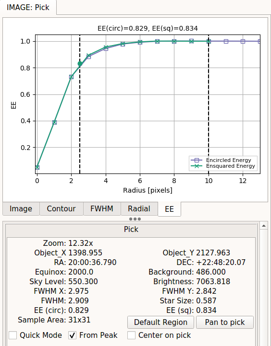Select the IMAGE: Pick tab
The width and height of the screenshot is (271, 346).
[x=28, y=7]
